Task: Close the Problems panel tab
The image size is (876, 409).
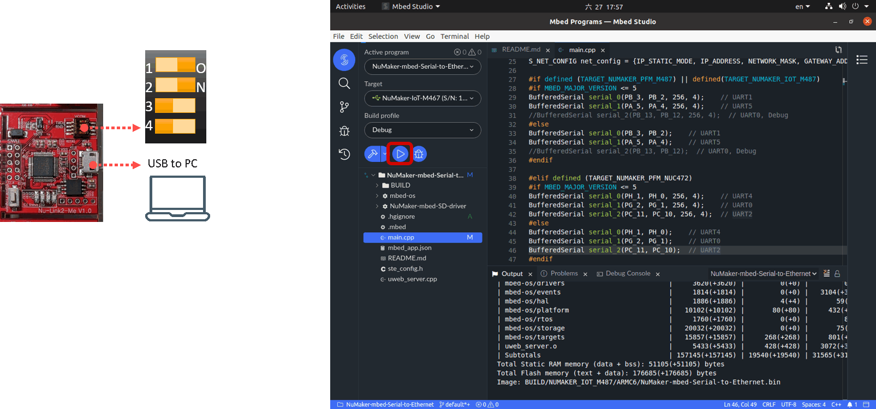Action: [585, 274]
